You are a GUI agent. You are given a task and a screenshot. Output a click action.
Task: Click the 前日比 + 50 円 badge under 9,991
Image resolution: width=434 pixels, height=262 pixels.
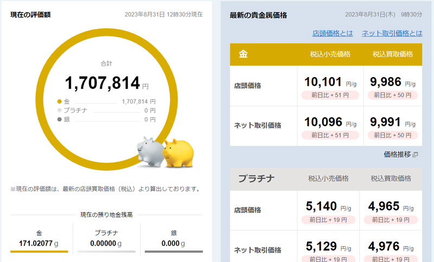[x=393, y=135]
